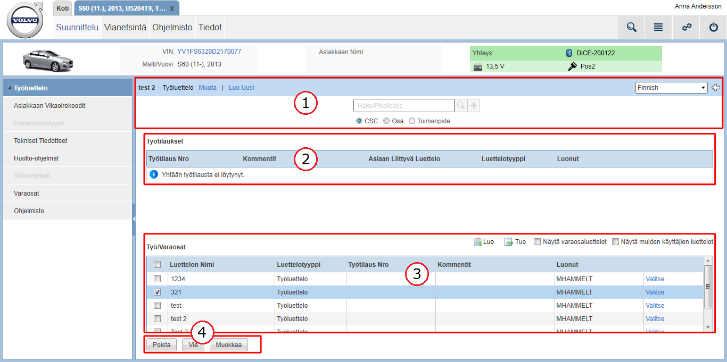Click the scrollbar down arrow in list table
This screenshot has height=362, width=727.
tap(708, 327)
